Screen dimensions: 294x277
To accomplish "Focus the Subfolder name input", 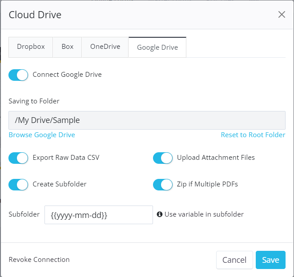I will (x=98, y=215).
